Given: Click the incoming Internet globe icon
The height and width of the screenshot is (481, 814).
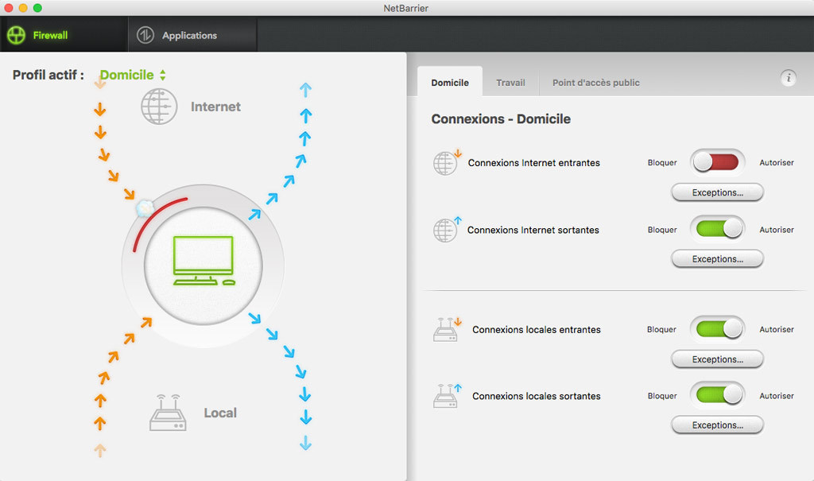Looking at the screenshot, I should (x=447, y=162).
